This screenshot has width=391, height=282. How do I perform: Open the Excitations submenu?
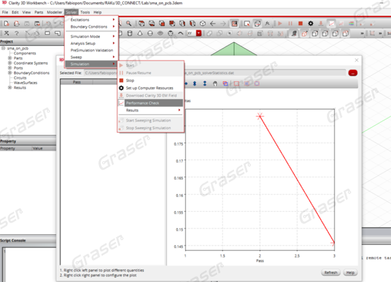pyautogui.click(x=91, y=20)
